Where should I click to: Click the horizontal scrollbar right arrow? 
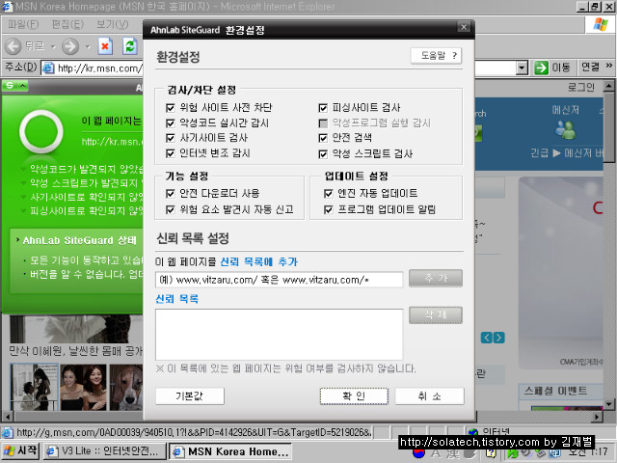(x=597, y=416)
